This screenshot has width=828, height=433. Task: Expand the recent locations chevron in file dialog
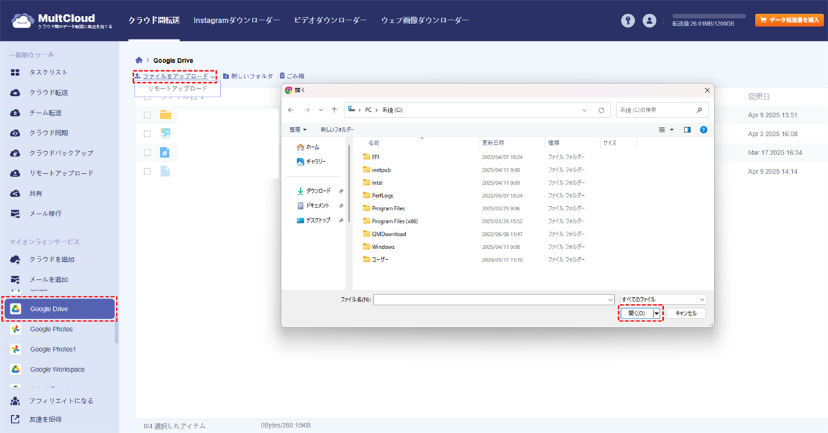(x=321, y=110)
